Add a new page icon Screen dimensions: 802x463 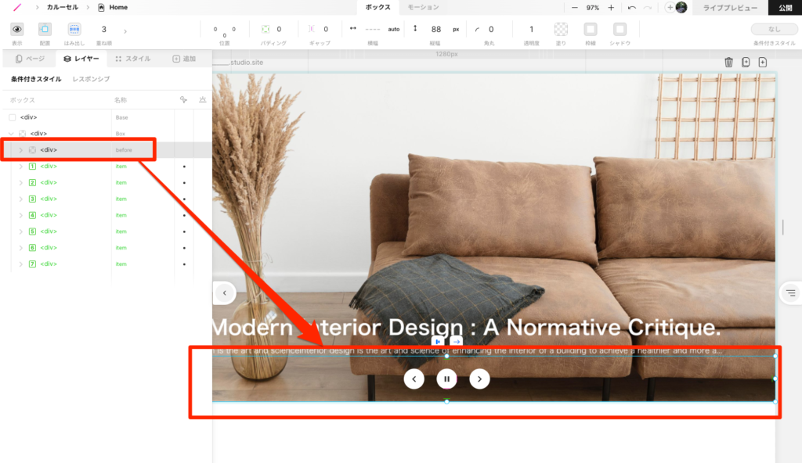pyautogui.click(x=763, y=63)
